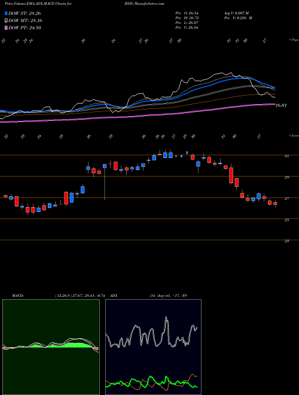Click the blue DOW ST legend swatch
Viewport: 299px width, 395px height.
coord(6,13)
